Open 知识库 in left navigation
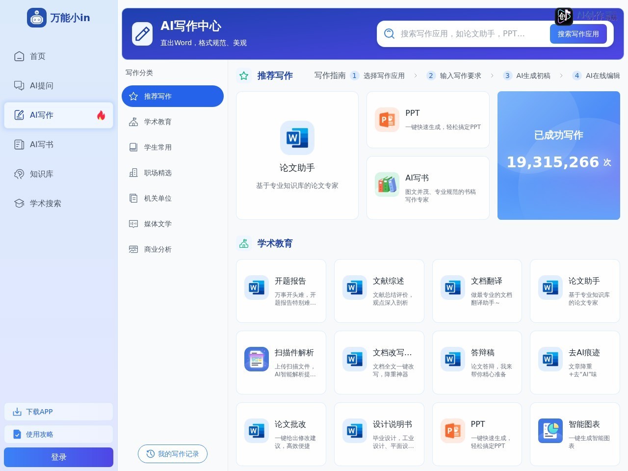 click(x=59, y=174)
